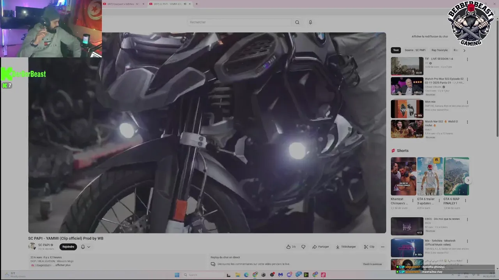Open options menu for EROS video
The height and width of the screenshot is (280, 499).
467,219
